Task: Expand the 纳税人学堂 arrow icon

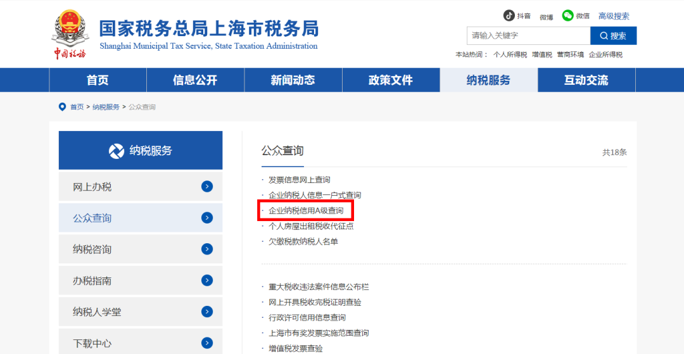Action: point(207,312)
